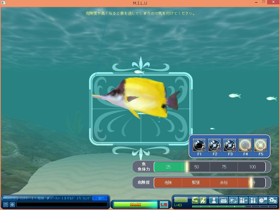Click the yellow warning hint text at top
The height and width of the screenshot is (210, 280).
141,13
